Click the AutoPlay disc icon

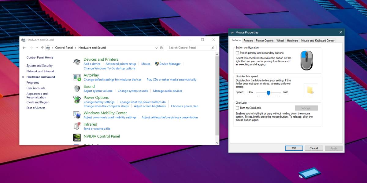(77, 77)
